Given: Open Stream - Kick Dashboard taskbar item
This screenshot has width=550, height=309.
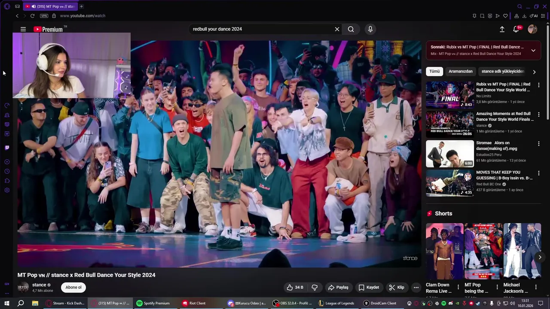Looking at the screenshot, I should (65, 303).
